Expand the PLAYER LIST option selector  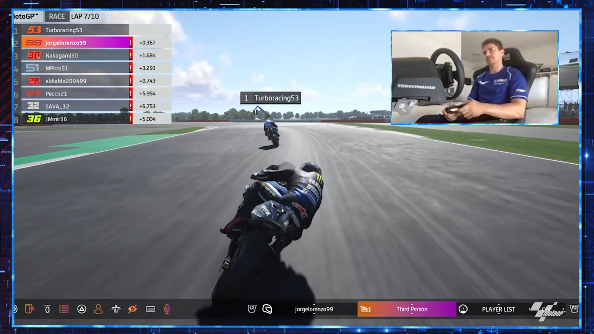[498, 309]
